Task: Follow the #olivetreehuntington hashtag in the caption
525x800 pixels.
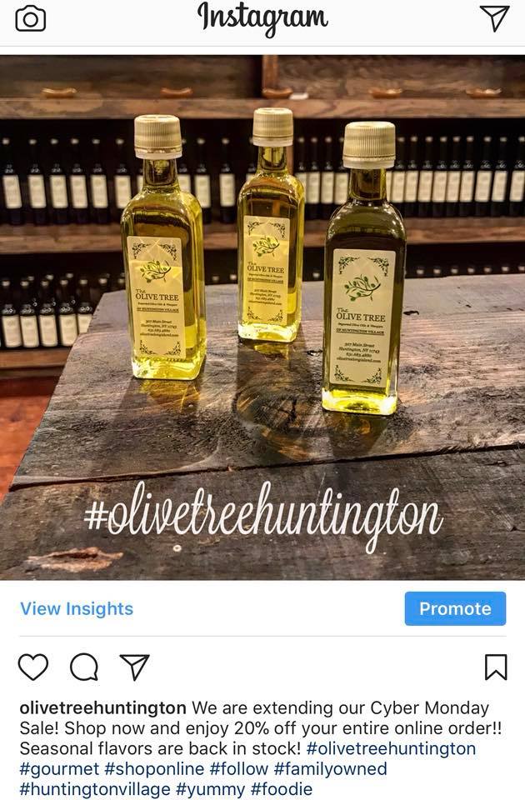Action: [391, 748]
